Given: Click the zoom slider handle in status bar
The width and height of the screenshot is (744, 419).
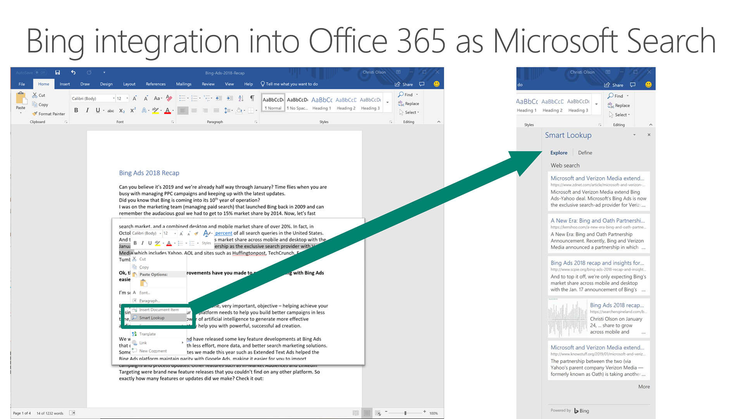Looking at the screenshot, I should [x=405, y=413].
